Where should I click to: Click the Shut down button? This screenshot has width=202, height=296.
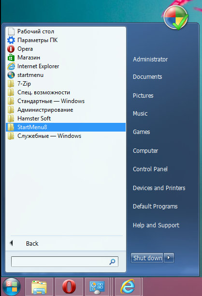coord(147,258)
